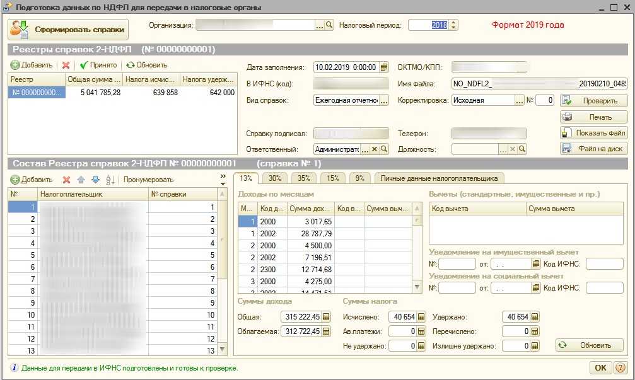Open Личные данные налогоплательщика tab
635x380 pixels.
coord(440,178)
